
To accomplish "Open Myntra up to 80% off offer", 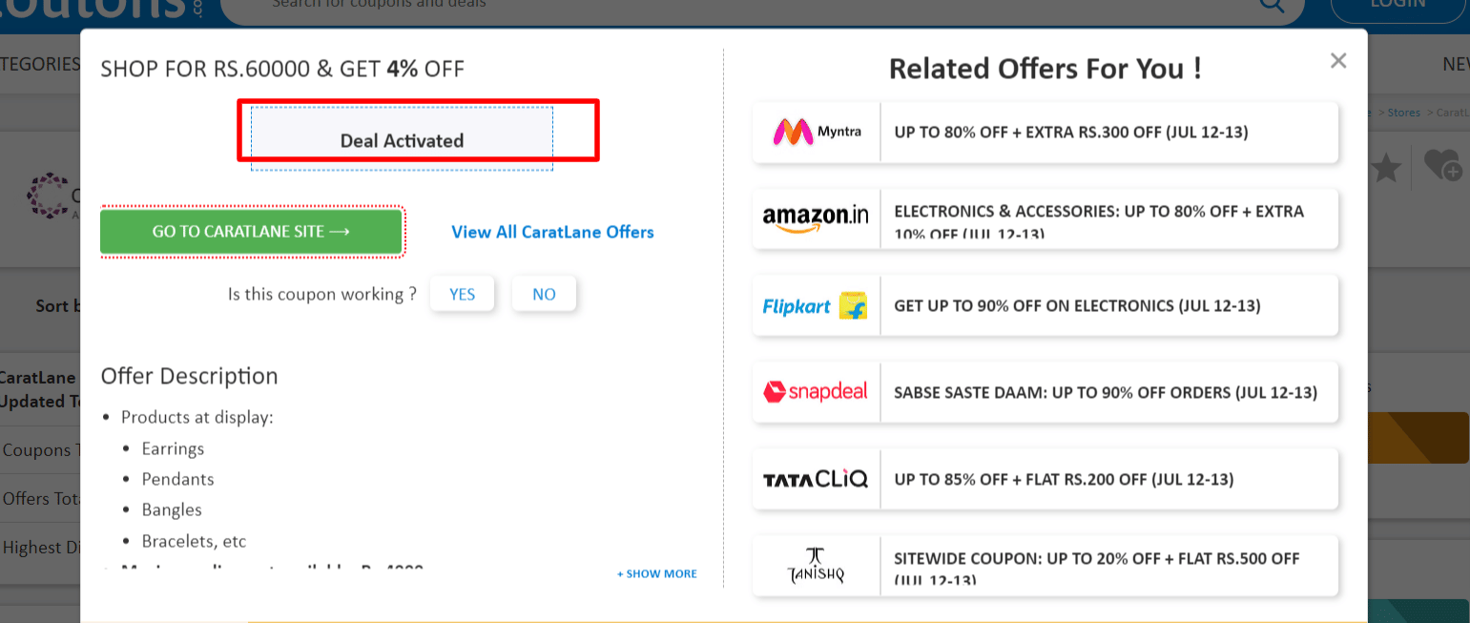I will coord(1071,132).
